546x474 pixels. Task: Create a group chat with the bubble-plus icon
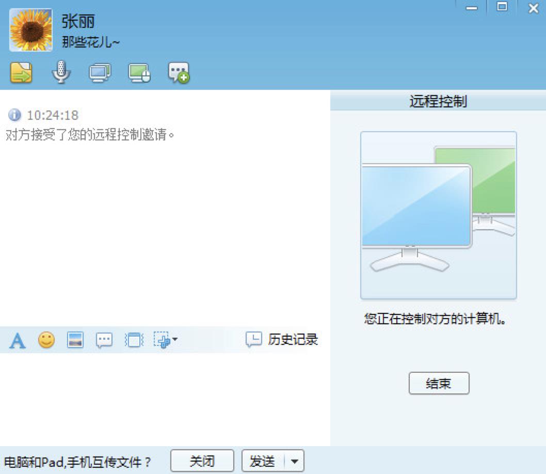pos(177,72)
